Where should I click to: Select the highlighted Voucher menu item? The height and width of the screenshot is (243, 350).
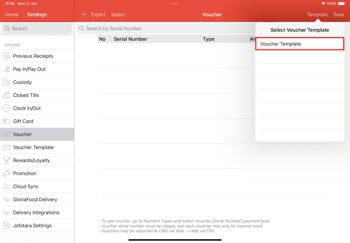point(37,135)
